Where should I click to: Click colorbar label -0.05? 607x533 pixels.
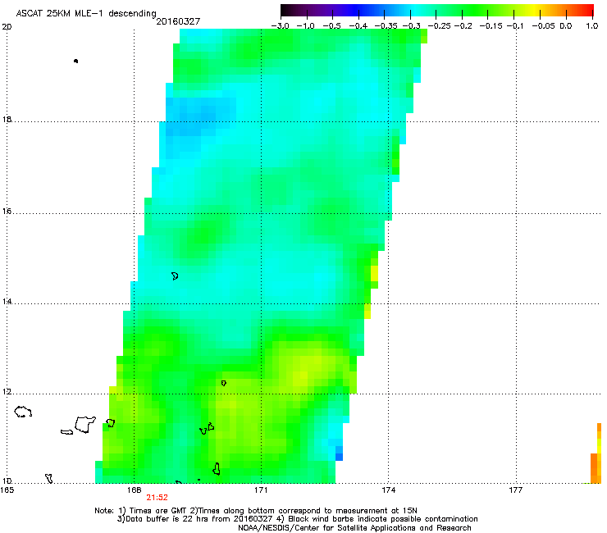[x=543, y=26]
